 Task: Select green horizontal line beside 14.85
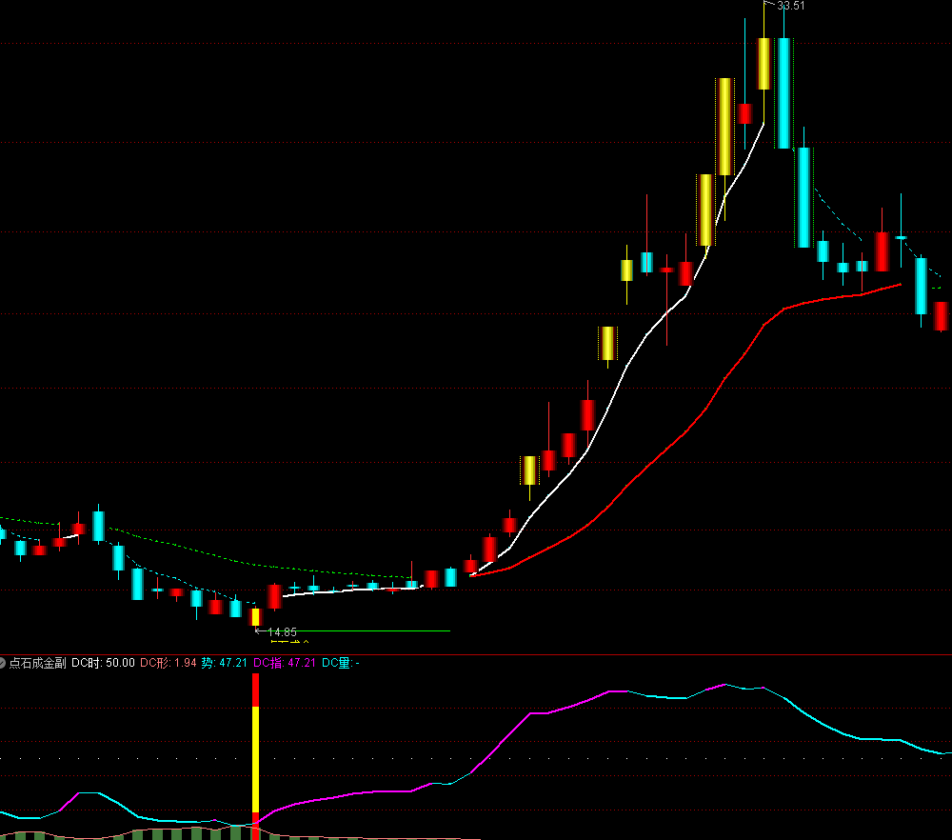381,630
